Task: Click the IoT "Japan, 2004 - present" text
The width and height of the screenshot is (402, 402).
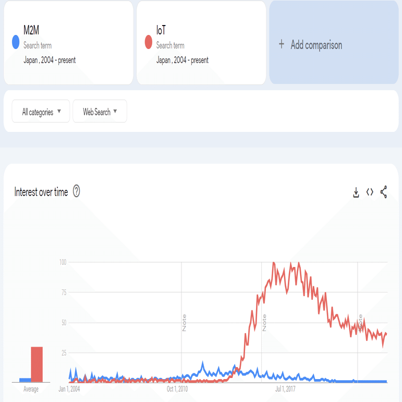Action: [182, 60]
